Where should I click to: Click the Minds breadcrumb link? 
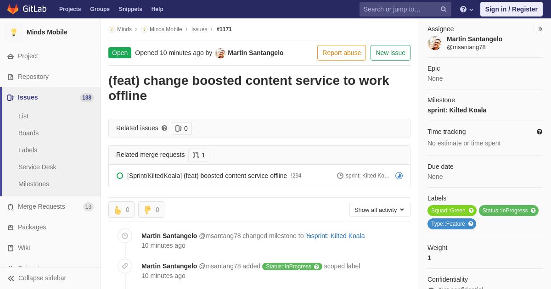(x=124, y=29)
